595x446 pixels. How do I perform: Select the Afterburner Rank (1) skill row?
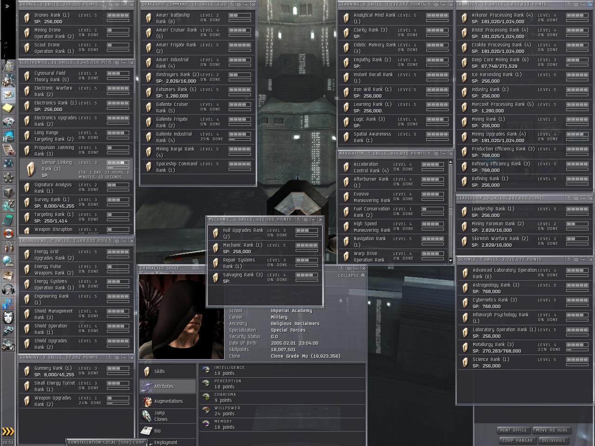pos(393,182)
